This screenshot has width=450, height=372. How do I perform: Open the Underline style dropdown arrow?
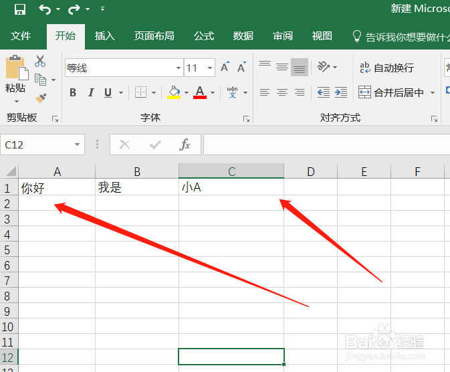[121, 92]
